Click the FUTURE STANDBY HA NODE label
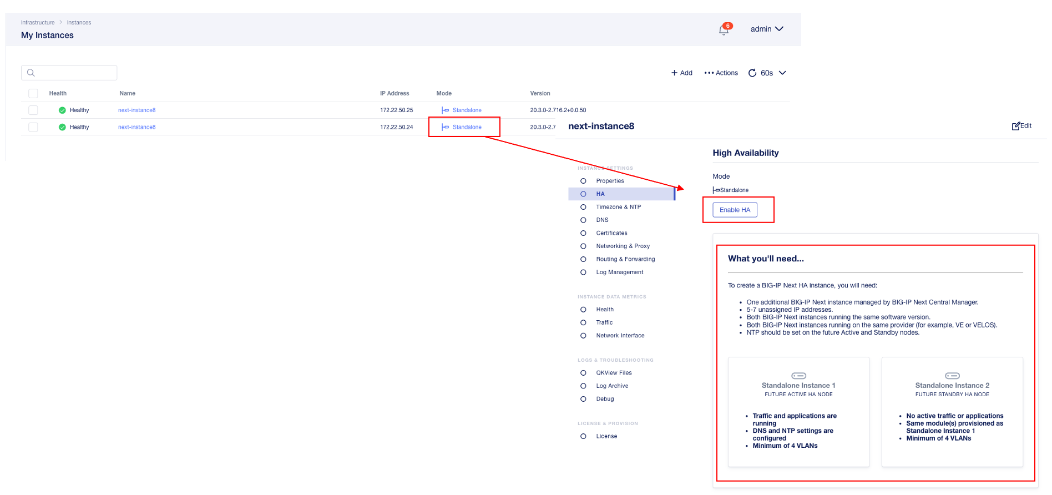Viewport: 1052px width, 495px height. point(952,395)
